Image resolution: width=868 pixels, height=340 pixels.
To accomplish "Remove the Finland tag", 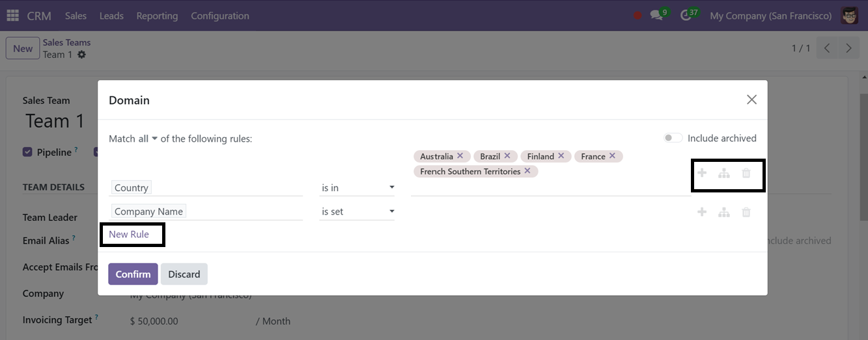I will click(x=561, y=156).
